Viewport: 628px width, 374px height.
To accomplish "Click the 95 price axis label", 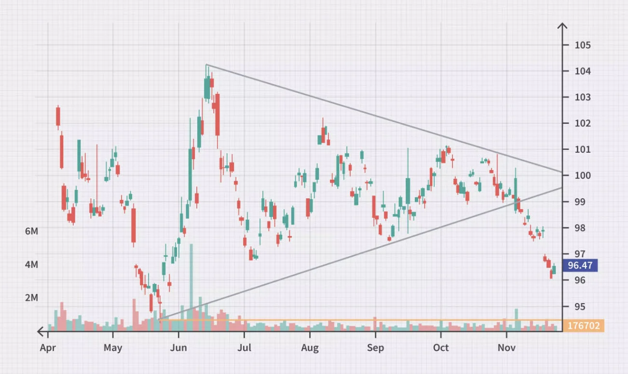I will pos(580,307).
